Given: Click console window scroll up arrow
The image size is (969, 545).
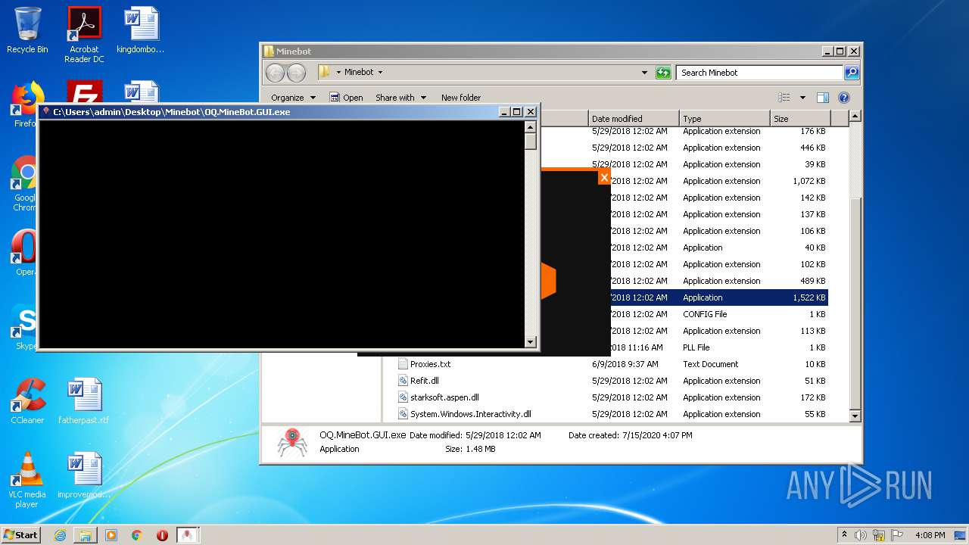Looking at the screenshot, I should [x=530, y=126].
